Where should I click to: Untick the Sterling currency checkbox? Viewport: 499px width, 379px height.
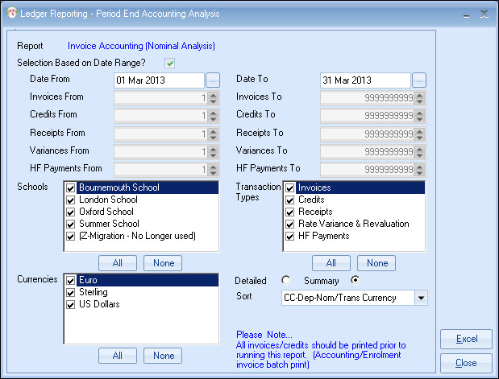(72, 293)
